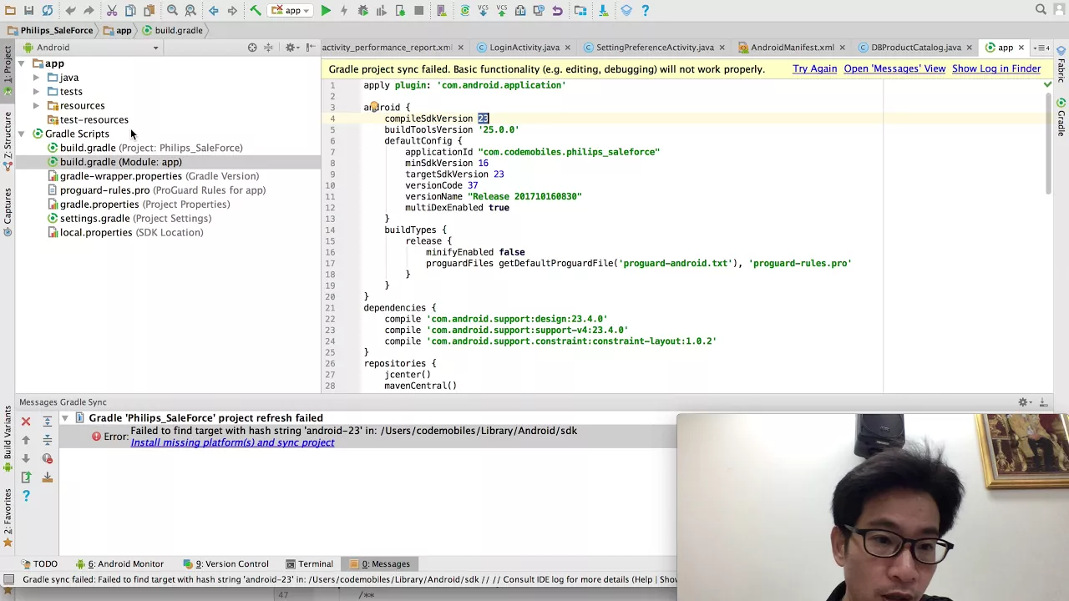Viewport: 1069px width, 601px height.
Task: Click the Make Project hammer icon
Action: [256, 11]
